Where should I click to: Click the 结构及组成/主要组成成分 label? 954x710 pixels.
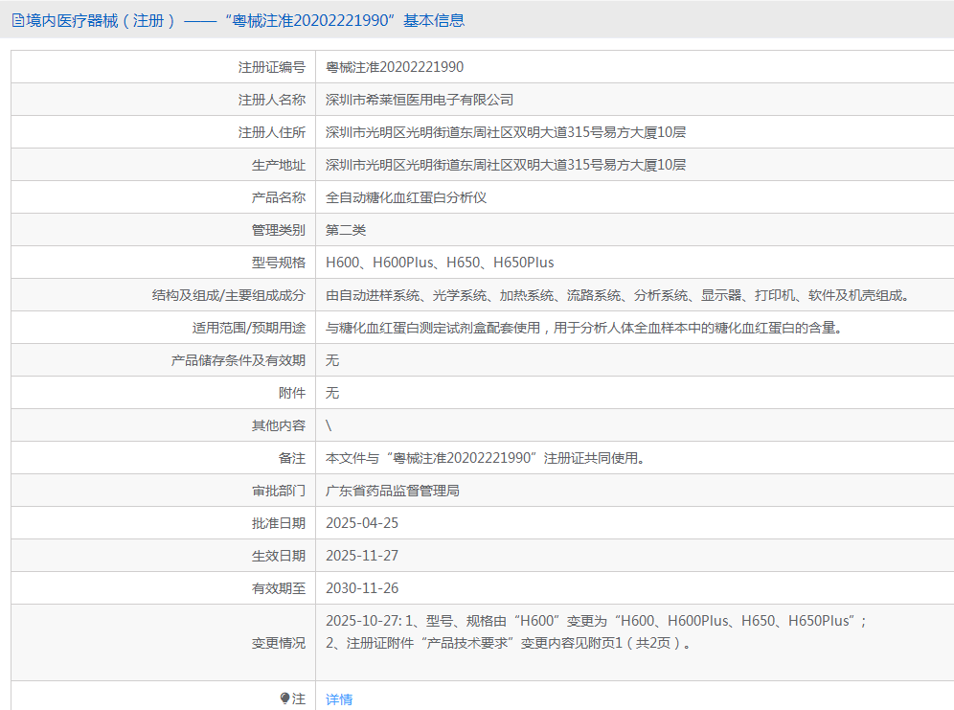point(228,295)
